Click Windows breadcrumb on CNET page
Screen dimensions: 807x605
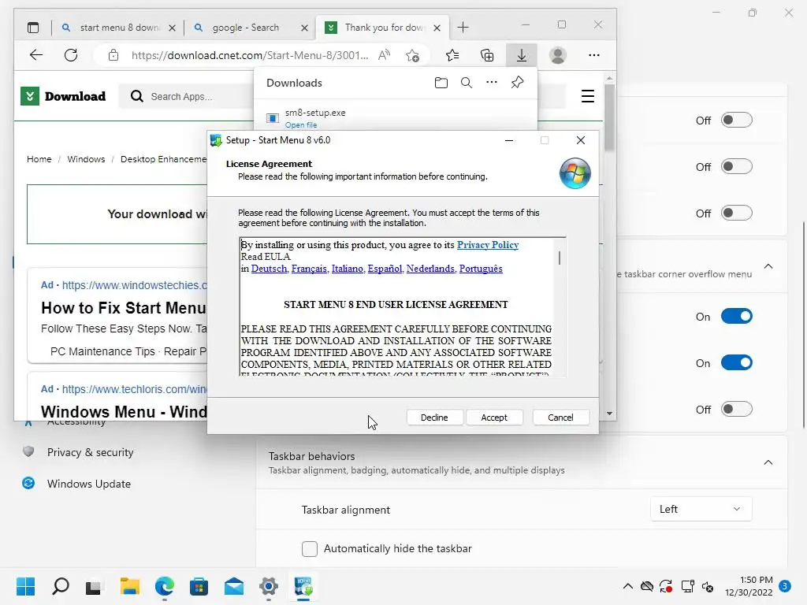coord(86,159)
